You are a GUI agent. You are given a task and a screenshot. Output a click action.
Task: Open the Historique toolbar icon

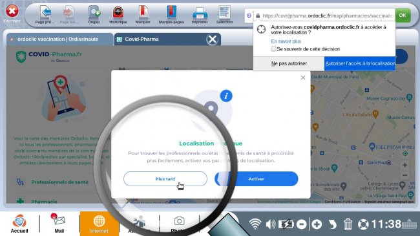[118, 12]
